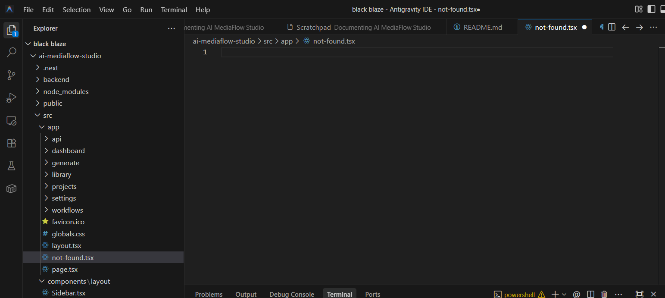The height and width of the screenshot is (298, 665).
Task: Switch to the Output panel tab
Action: pos(246,294)
